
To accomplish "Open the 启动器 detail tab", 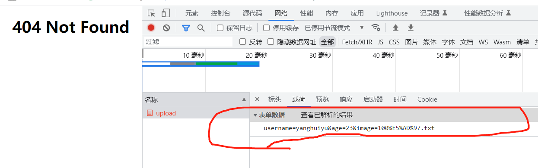I will coord(373,99).
